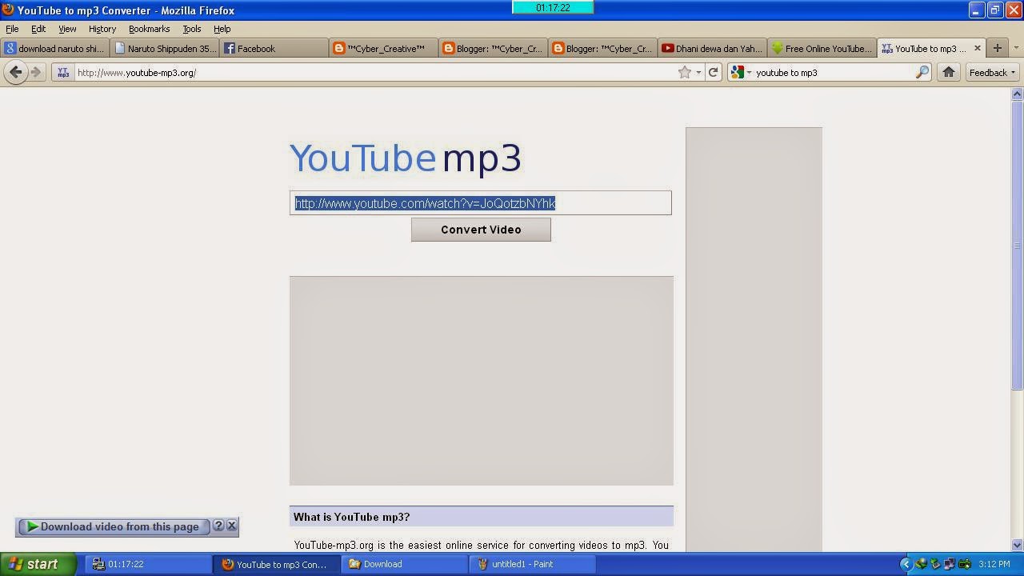Click the cyan 01:17:22 timer overlay
The height and width of the screenshot is (576, 1024).
click(553, 7)
